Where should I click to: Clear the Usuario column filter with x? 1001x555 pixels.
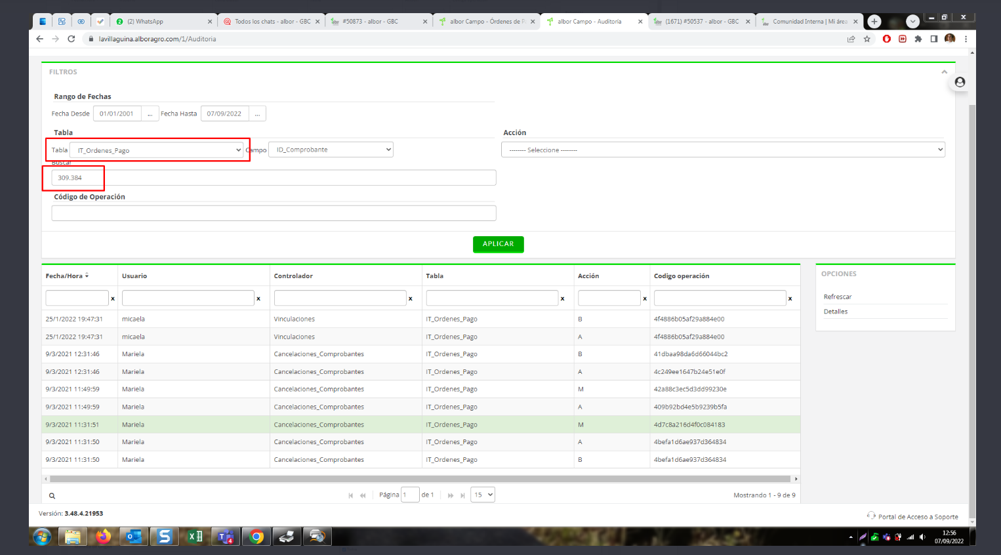point(258,298)
